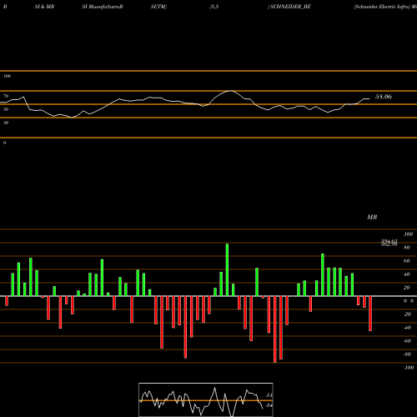Click the '(5,5' parameter text
Screen dimensions: 417x417
coord(214,7)
